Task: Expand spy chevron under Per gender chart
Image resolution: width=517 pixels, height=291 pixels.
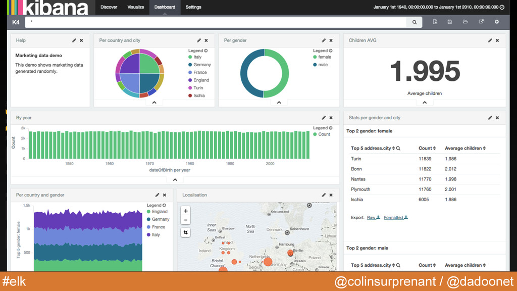Action: click(279, 103)
